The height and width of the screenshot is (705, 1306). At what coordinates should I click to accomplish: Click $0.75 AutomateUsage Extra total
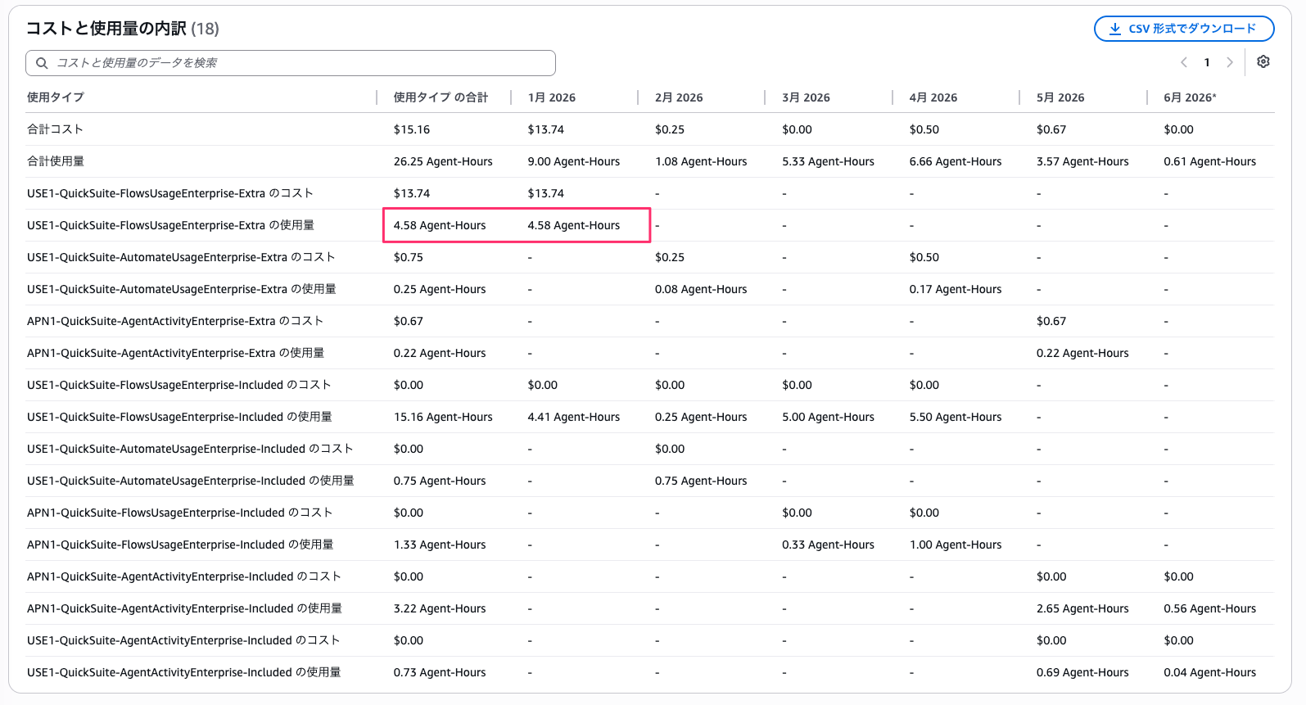(x=409, y=257)
